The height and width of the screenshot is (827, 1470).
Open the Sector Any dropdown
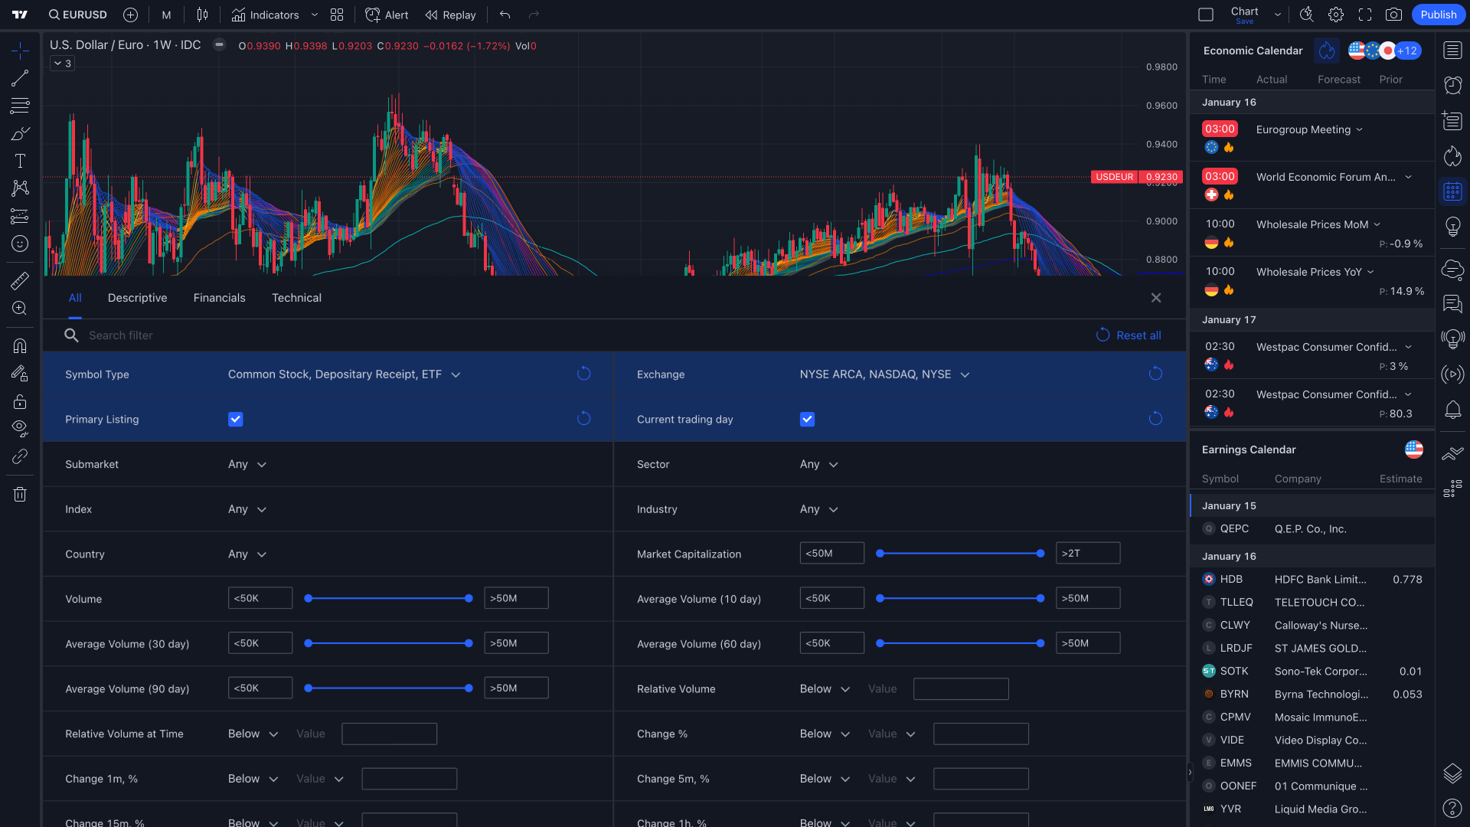[x=818, y=464]
